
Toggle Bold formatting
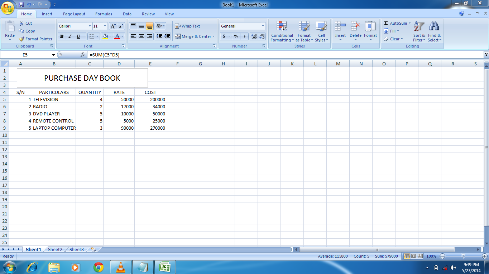[62, 36]
